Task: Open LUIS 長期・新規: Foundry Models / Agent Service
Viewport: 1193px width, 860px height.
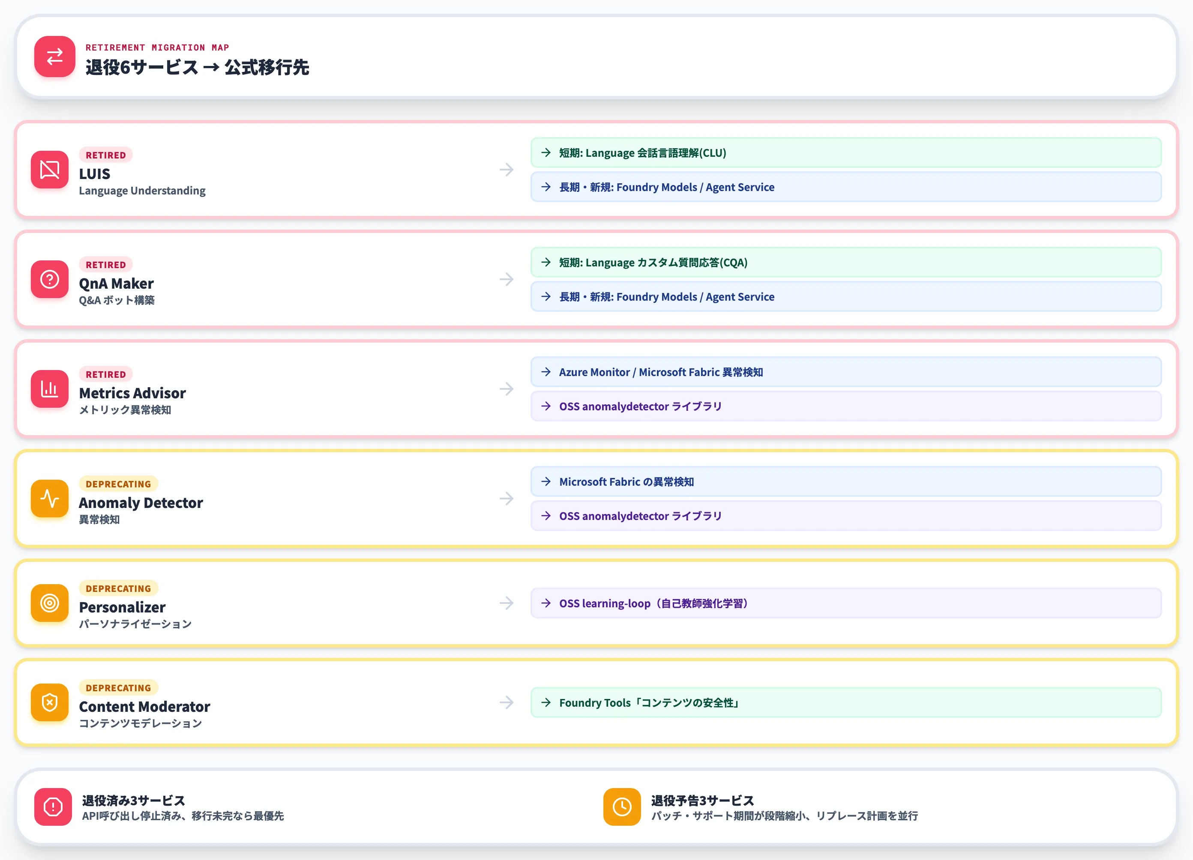Action: click(846, 187)
